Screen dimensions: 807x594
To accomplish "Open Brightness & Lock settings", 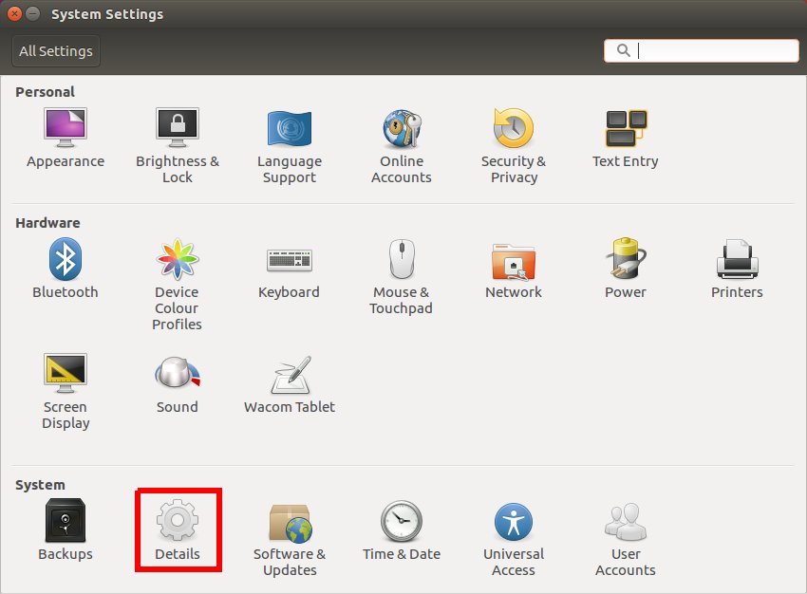I will 178,145.
